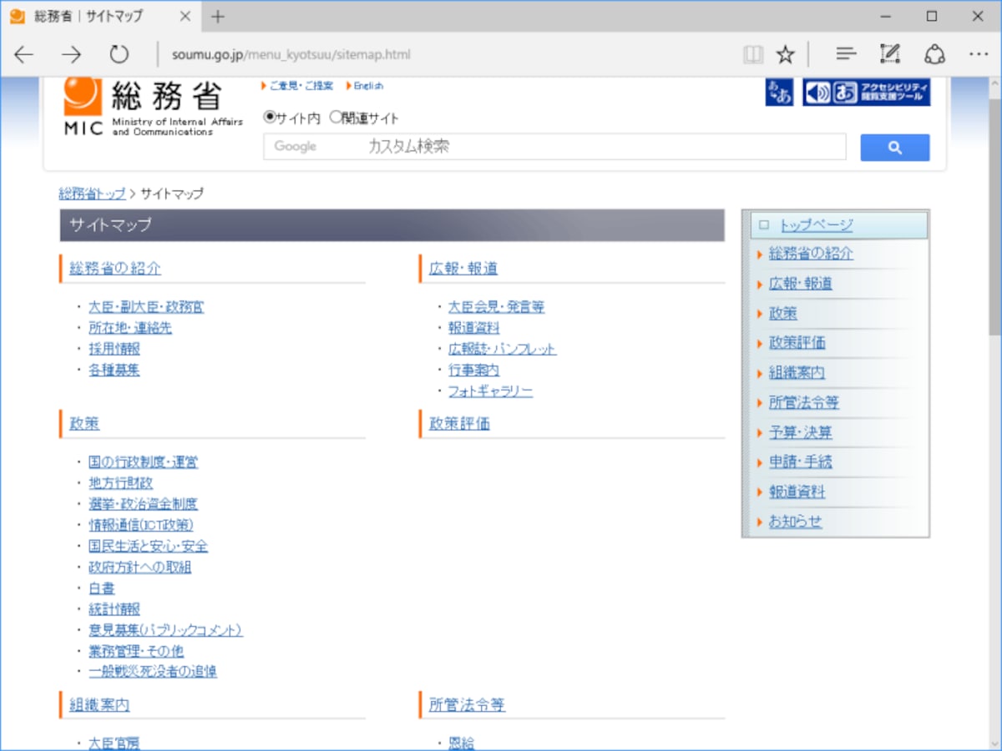1002x751 pixels.
Task: Open 採用情報 link
Action: (114, 349)
